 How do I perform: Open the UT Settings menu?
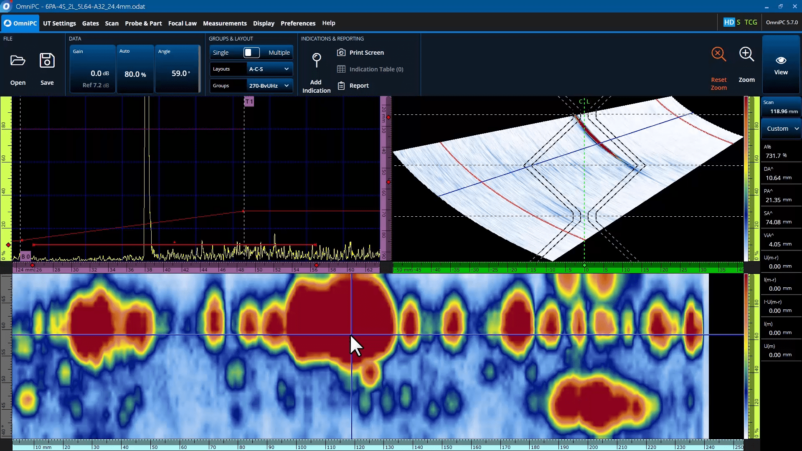click(59, 23)
